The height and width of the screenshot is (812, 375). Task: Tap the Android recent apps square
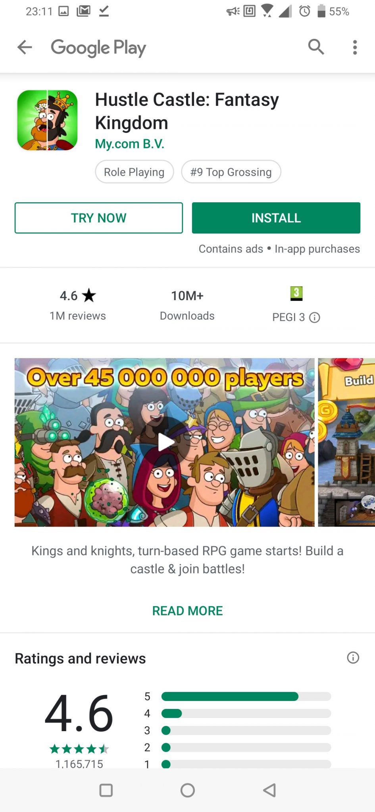point(106,790)
